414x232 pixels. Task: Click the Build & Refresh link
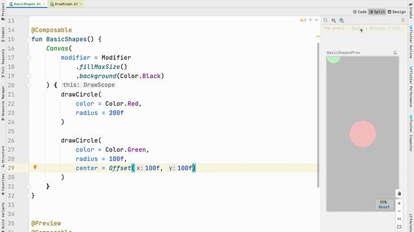[x=376, y=28]
